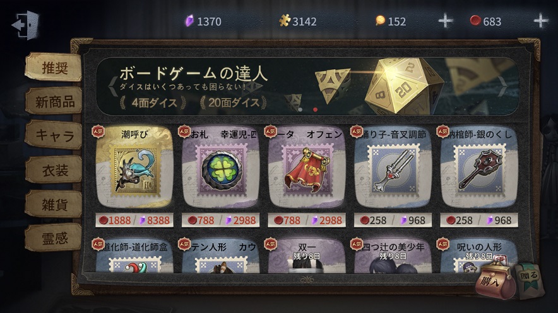This screenshot has width=558, height=313.
Task: View the 4面ダイス banner link
Action: pyautogui.click(x=154, y=103)
